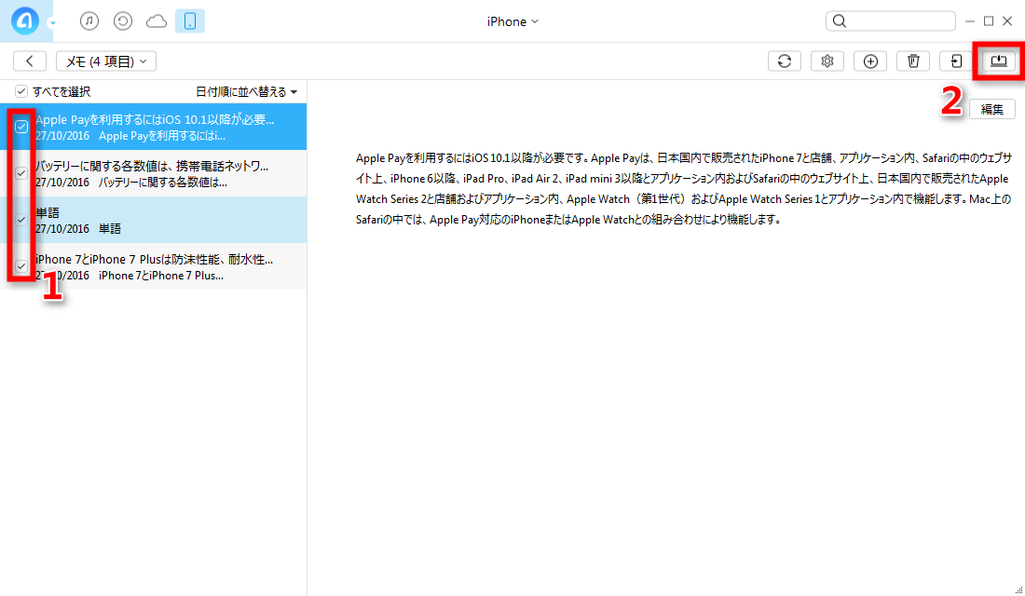Refresh the notes list
1025x596 pixels.
[785, 61]
